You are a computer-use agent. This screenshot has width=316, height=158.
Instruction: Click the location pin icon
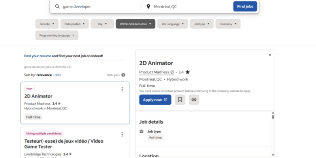[149, 7]
